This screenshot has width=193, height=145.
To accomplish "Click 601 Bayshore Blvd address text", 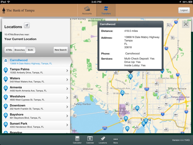I will click(x=25, y=118).
